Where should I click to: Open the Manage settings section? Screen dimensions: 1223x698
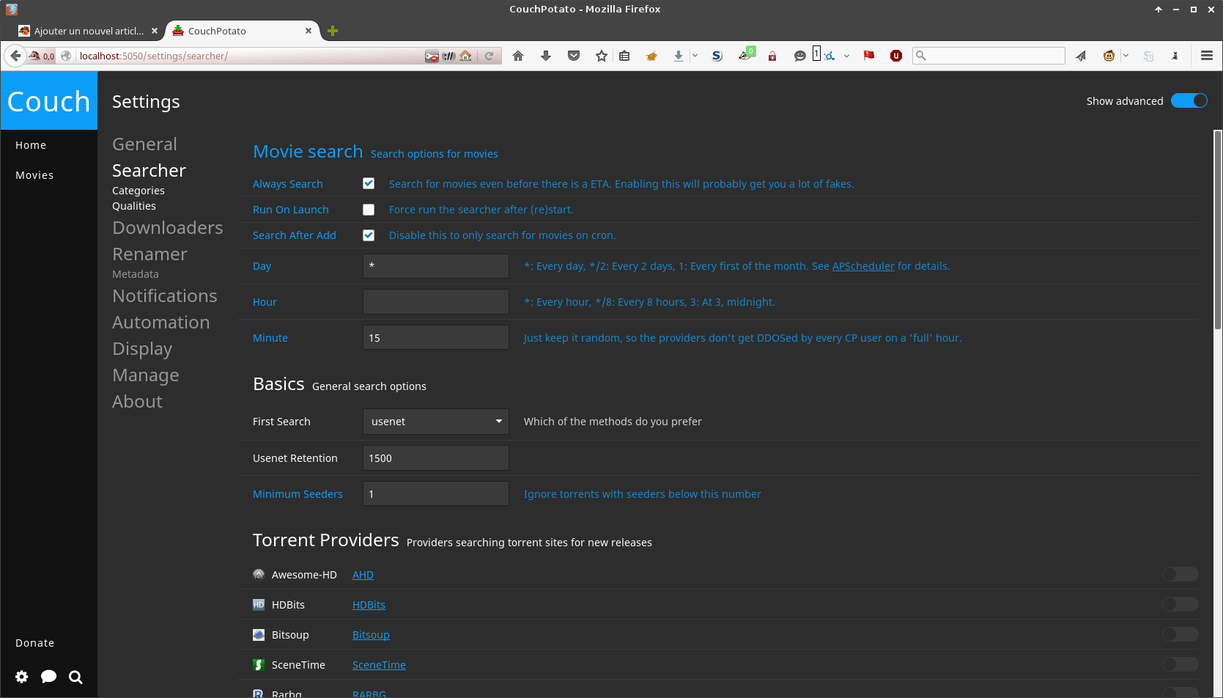coord(146,375)
